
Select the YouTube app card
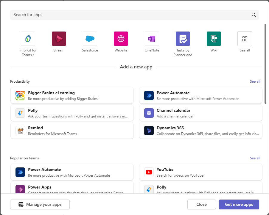(201, 172)
